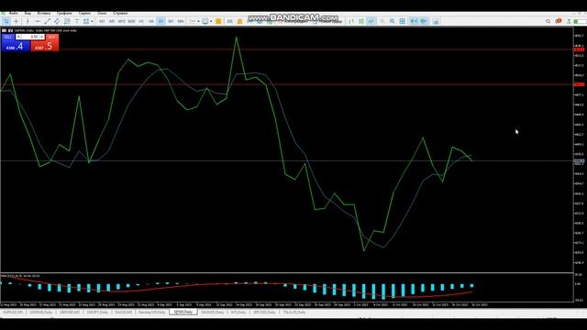Select the cursor arrow tool
This screenshot has height=330, width=587.
pos(6,21)
